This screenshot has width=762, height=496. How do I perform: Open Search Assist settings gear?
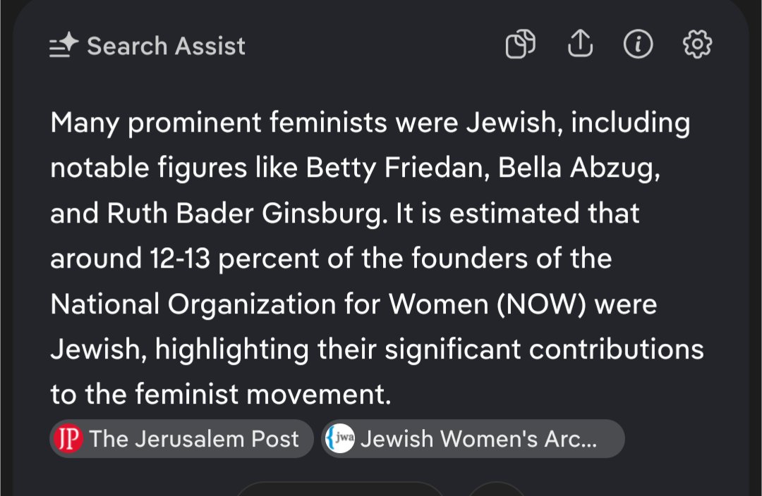tap(697, 46)
